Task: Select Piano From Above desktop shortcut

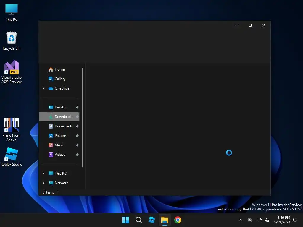Action: (x=12, y=129)
